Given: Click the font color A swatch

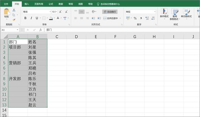Looking at the screenshot, I should 58,18.
